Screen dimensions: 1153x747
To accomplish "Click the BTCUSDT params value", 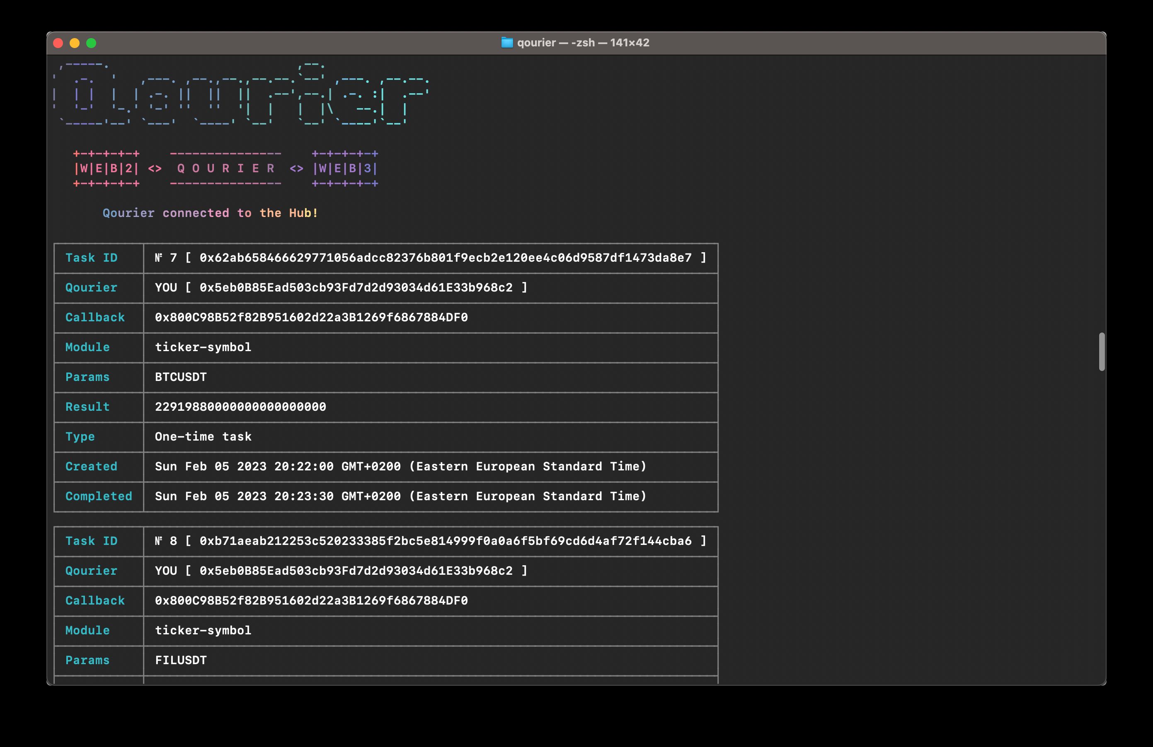I will 181,377.
